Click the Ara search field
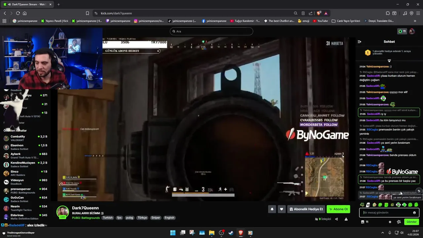 [x=211, y=31]
